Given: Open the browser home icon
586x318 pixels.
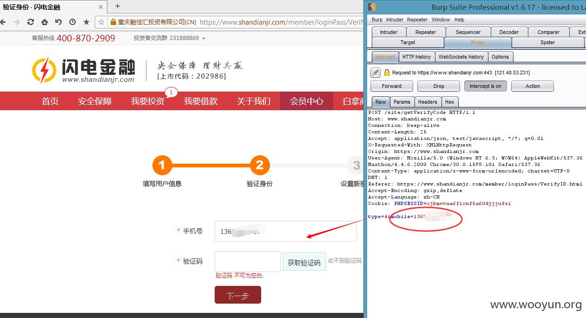Looking at the screenshot, I should click(x=45, y=22).
